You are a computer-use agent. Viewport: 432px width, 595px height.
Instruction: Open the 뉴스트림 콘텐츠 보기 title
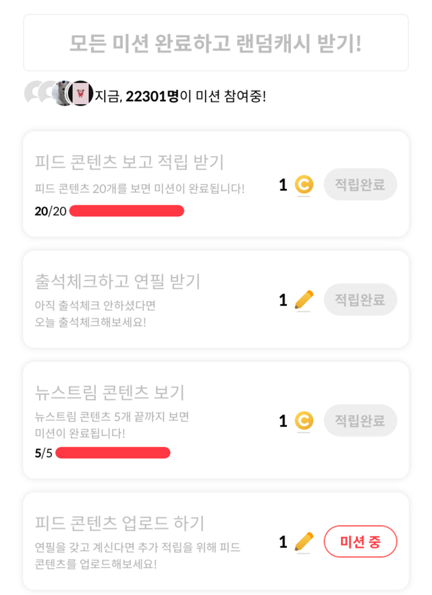(x=109, y=392)
